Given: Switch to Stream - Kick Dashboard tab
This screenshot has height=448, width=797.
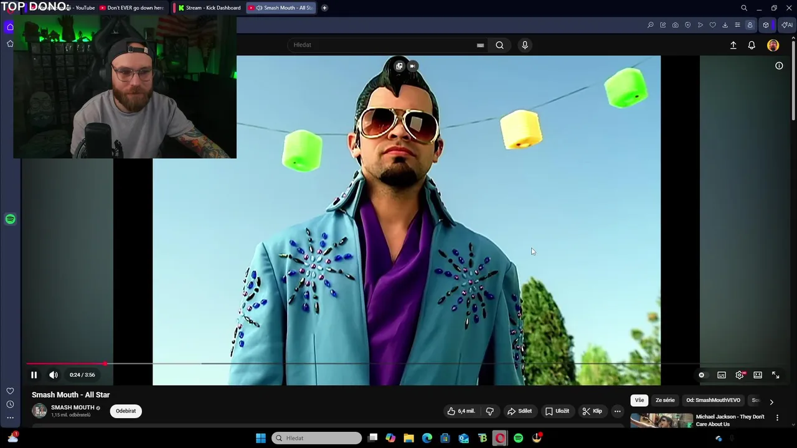Looking at the screenshot, I should pyautogui.click(x=210, y=7).
